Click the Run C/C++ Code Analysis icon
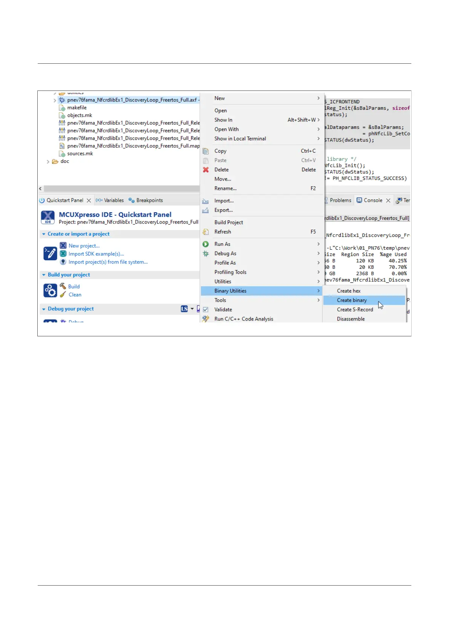The height and width of the screenshot is (635, 449). [x=205, y=319]
